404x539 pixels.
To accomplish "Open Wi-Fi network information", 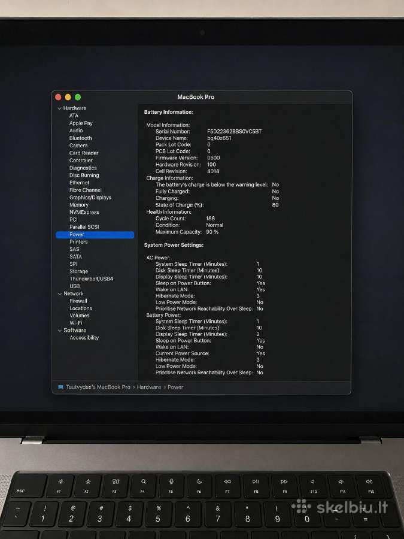I will pos(76,323).
